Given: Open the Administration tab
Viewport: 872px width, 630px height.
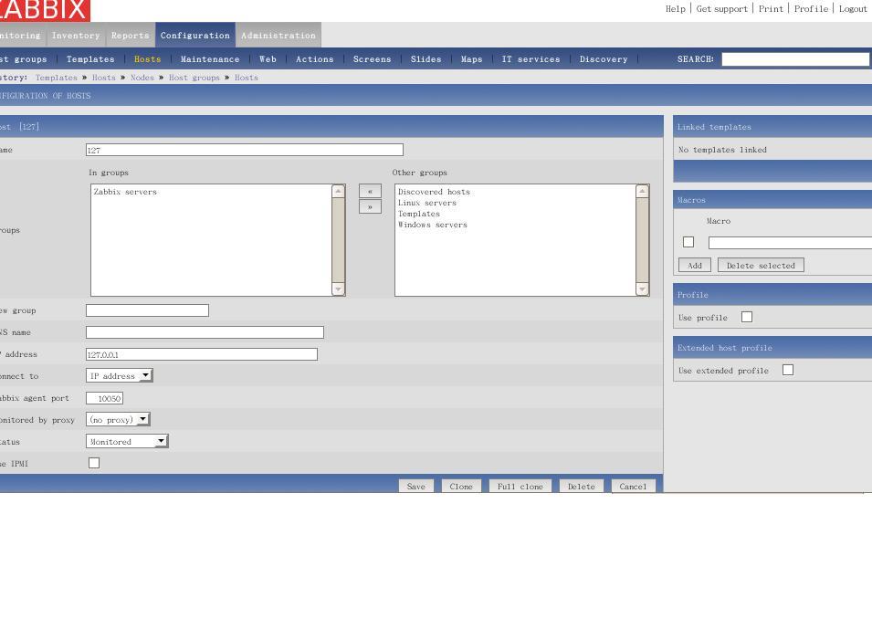Looking at the screenshot, I should click(278, 35).
